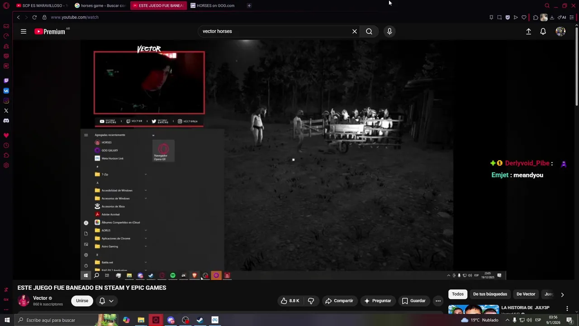This screenshot has width=579, height=326.
Task: Go to YouTube Premium home logo
Action: 50,31
